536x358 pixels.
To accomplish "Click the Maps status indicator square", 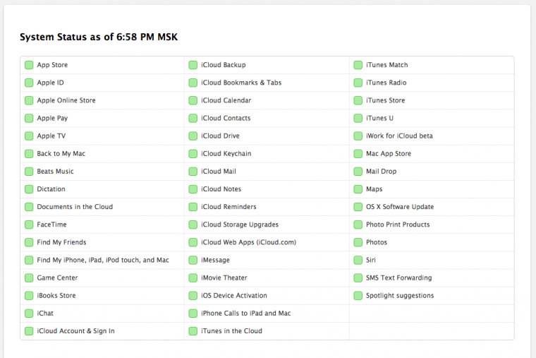I will click(358, 189).
